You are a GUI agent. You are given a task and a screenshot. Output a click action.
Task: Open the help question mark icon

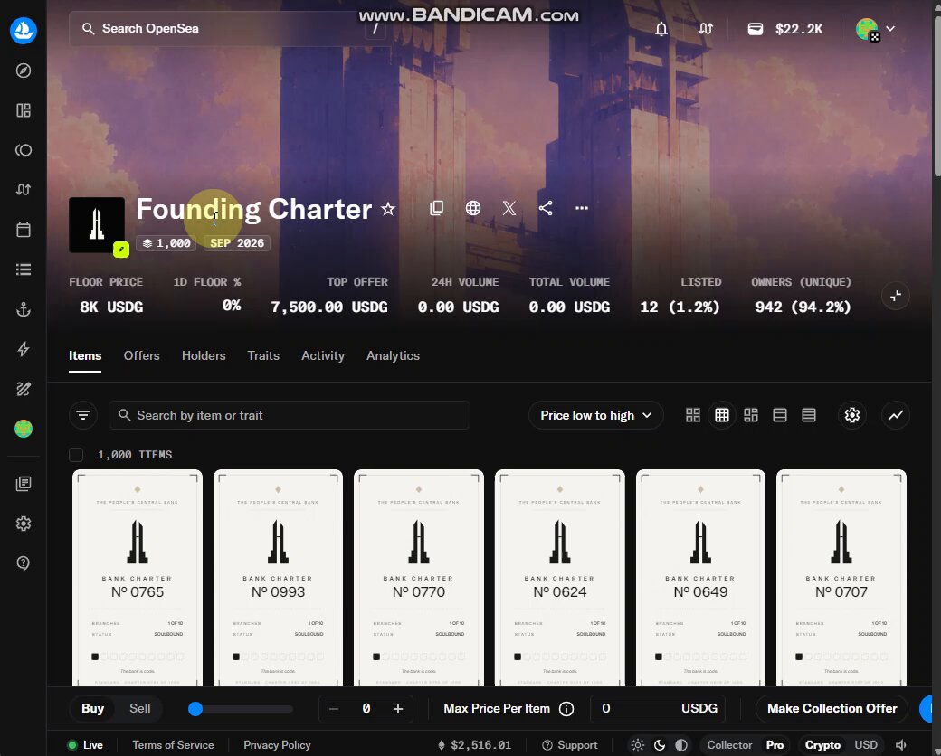pyautogui.click(x=24, y=563)
